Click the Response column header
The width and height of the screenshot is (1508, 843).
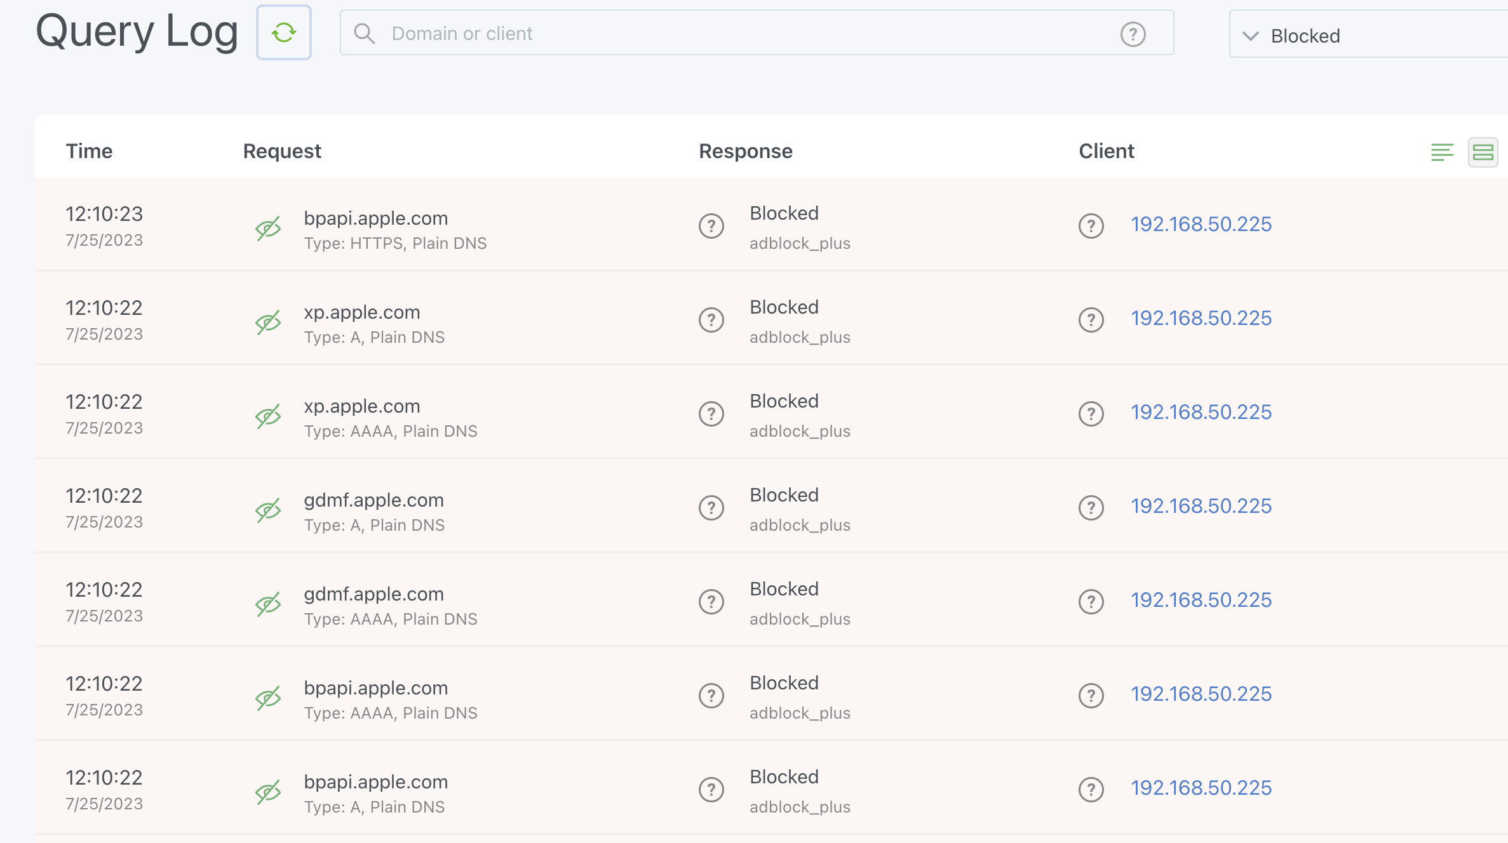click(x=745, y=151)
